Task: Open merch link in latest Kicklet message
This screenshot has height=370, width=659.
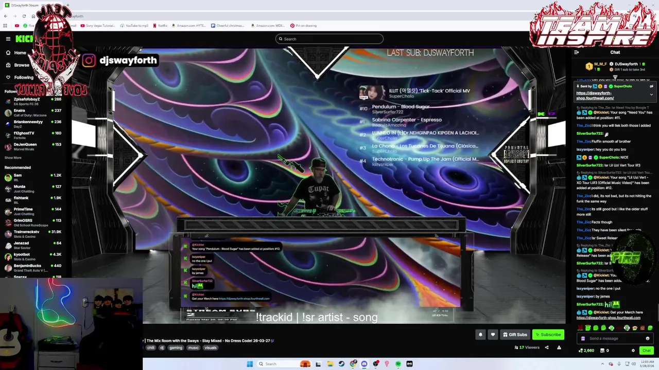Action: [609, 318]
